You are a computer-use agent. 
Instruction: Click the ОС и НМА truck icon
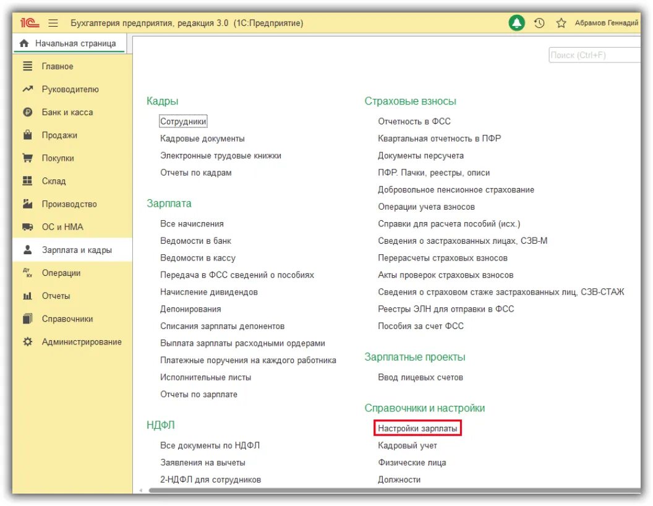pos(27,227)
